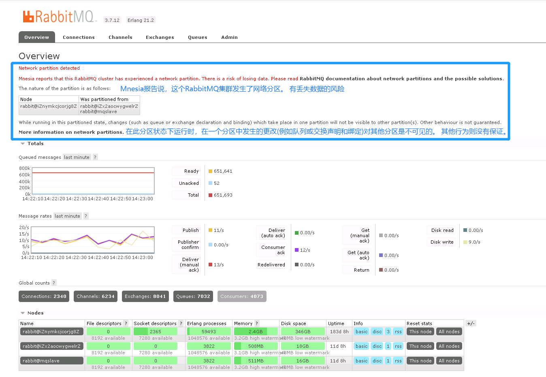Click Queues: 7032 count button
Viewport: 546px width, 377px height.
[193, 296]
